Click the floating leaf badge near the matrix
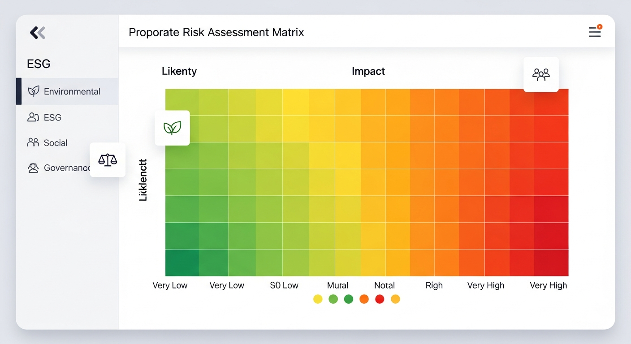The height and width of the screenshot is (344, 631). tap(172, 128)
